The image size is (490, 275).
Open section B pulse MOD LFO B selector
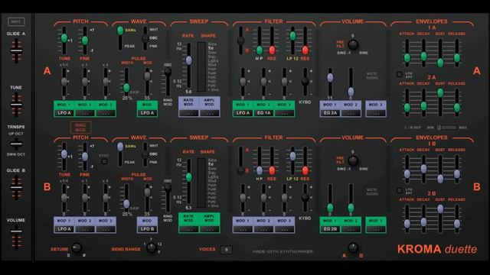147,229
